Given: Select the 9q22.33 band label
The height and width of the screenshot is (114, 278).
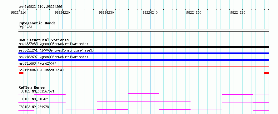Looking at the screenshot, I should click(25, 27).
